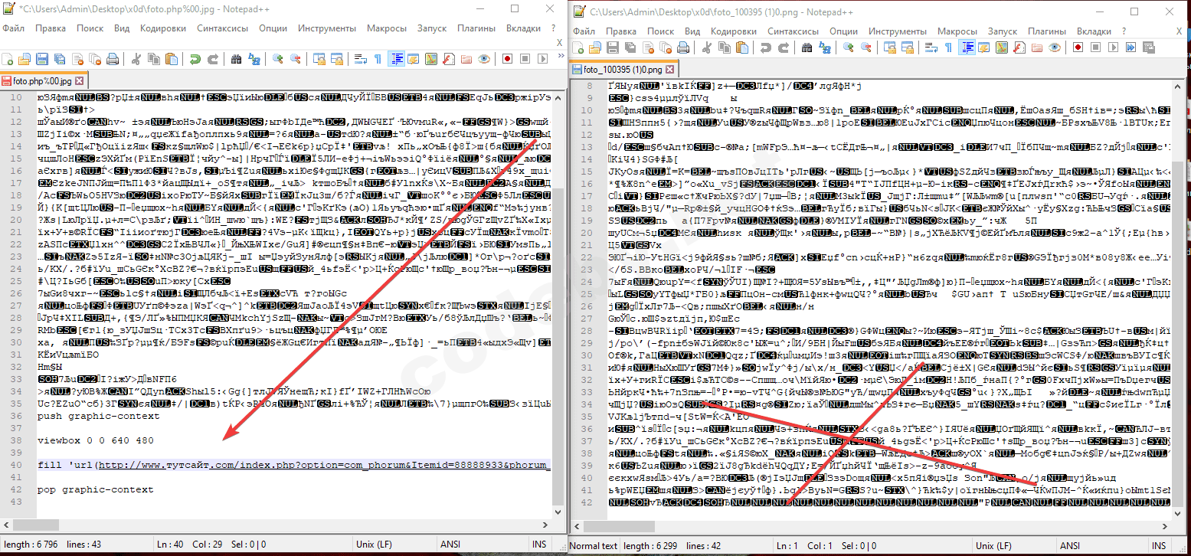The image size is (1191, 556).
Task: Print document from foto_100395 png window
Action: (x=682, y=47)
